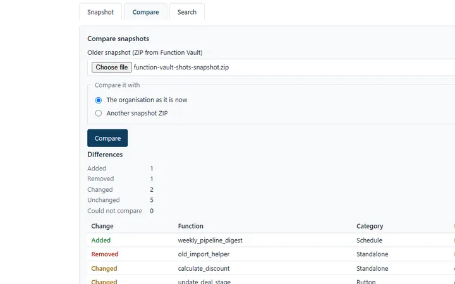Click the Changed summary label
455x284 pixels.
click(100, 189)
